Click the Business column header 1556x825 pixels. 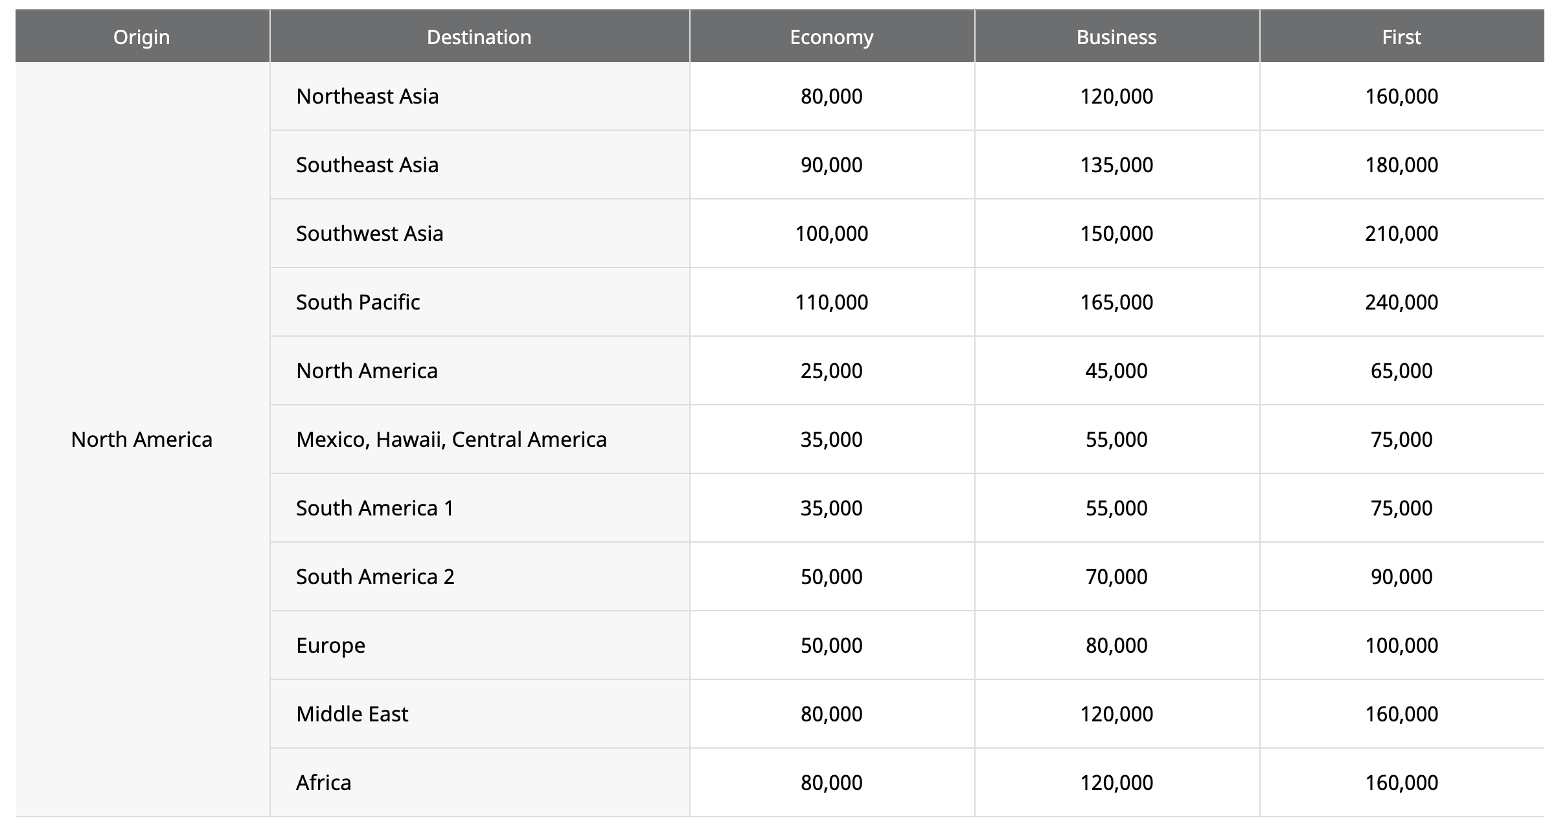[x=1116, y=37]
